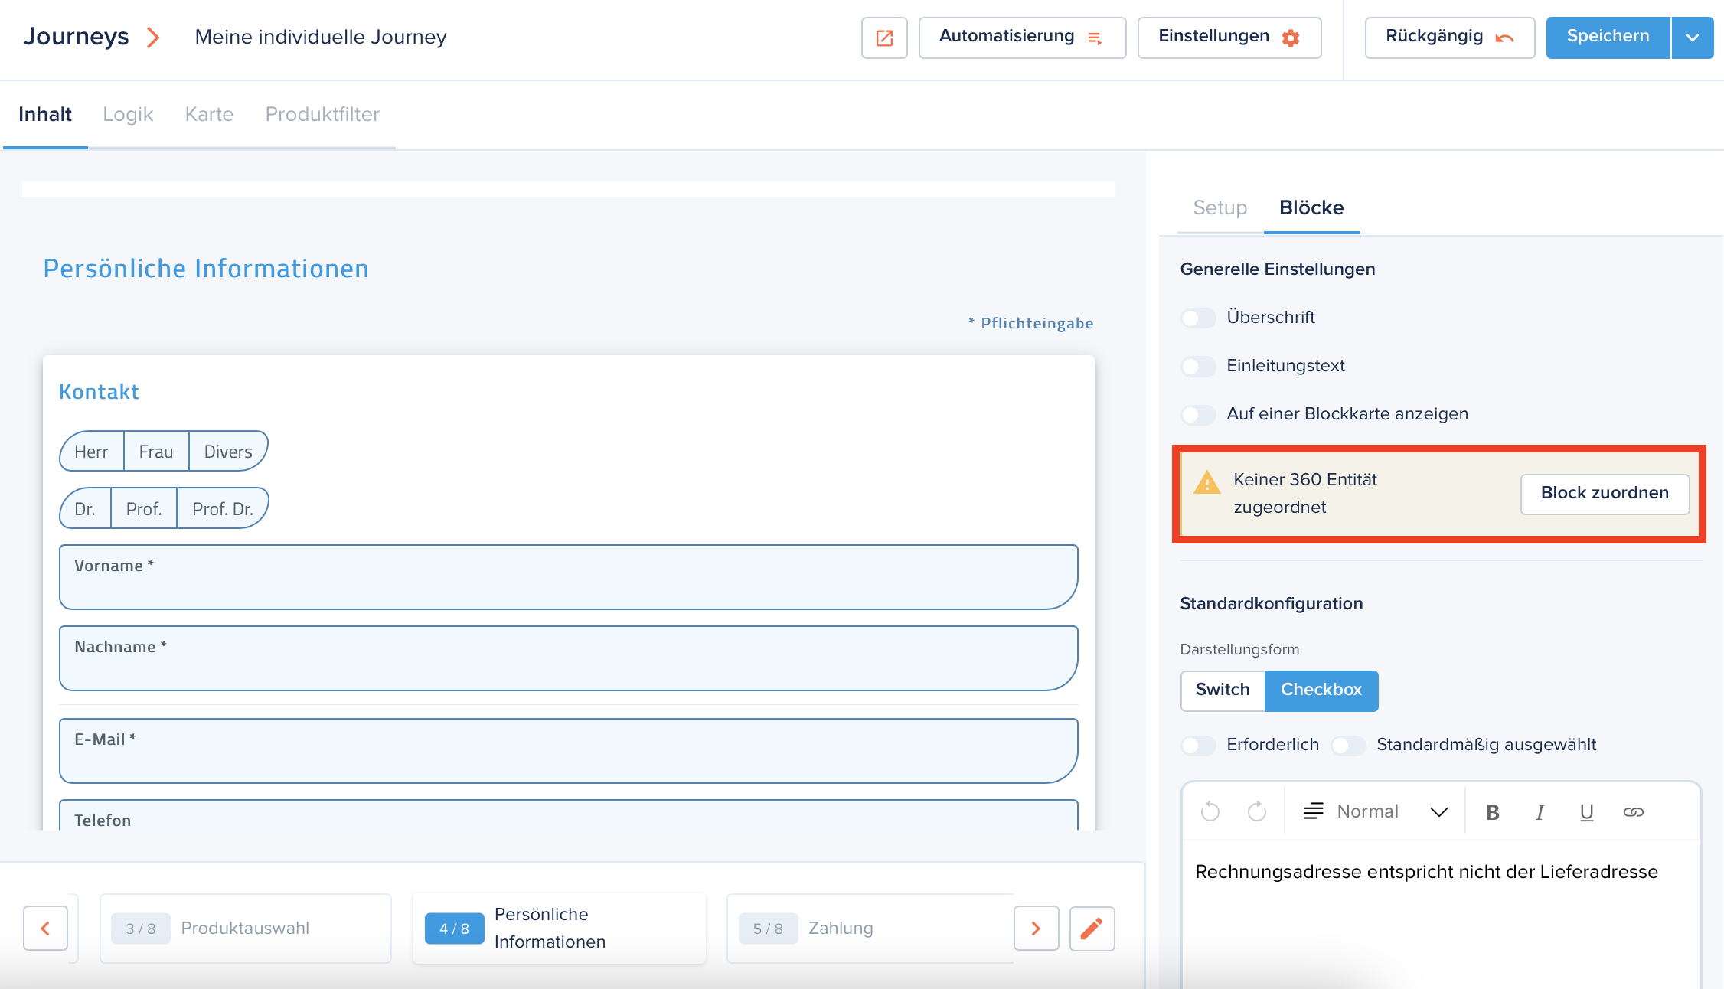Switch to the Logik tab
The image size is (1724, 989).
pyautogui.click(x=128, y=115)
